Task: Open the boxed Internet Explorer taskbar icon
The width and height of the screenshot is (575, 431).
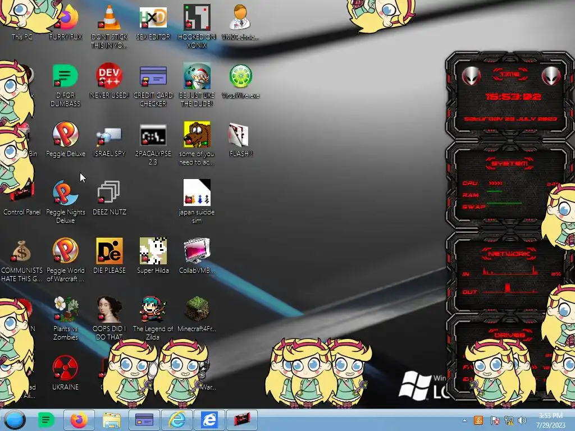Action: pos(209,420)
